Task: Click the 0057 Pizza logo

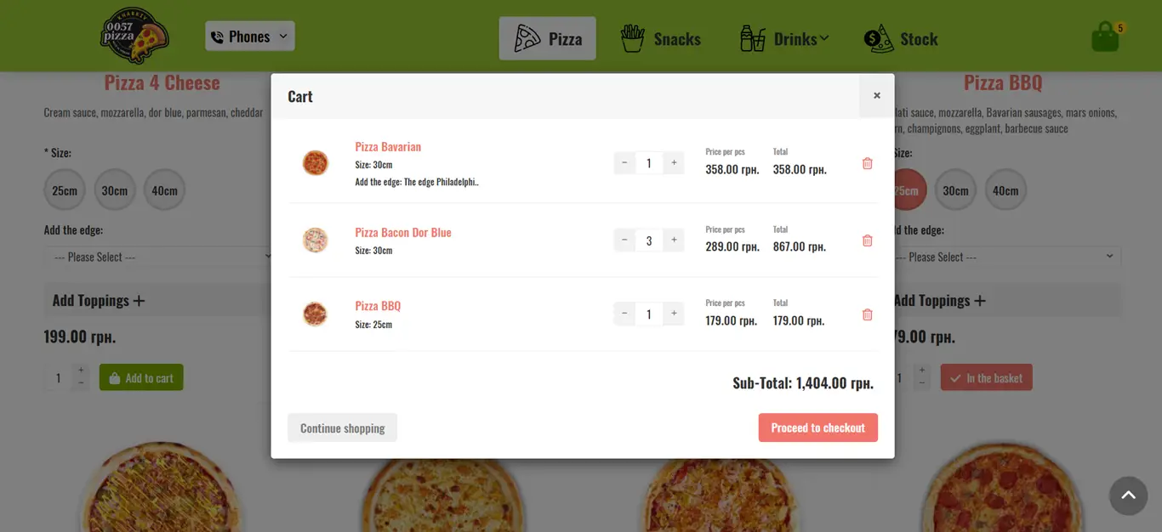Action: 134,36
